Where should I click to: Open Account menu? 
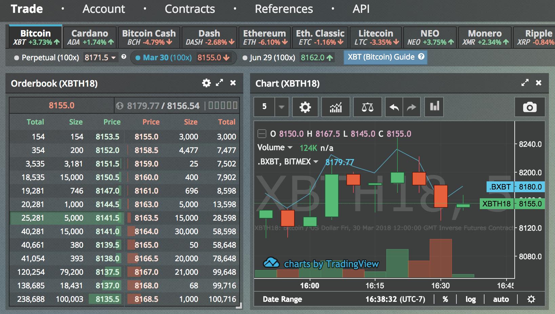tap(104, 9)
